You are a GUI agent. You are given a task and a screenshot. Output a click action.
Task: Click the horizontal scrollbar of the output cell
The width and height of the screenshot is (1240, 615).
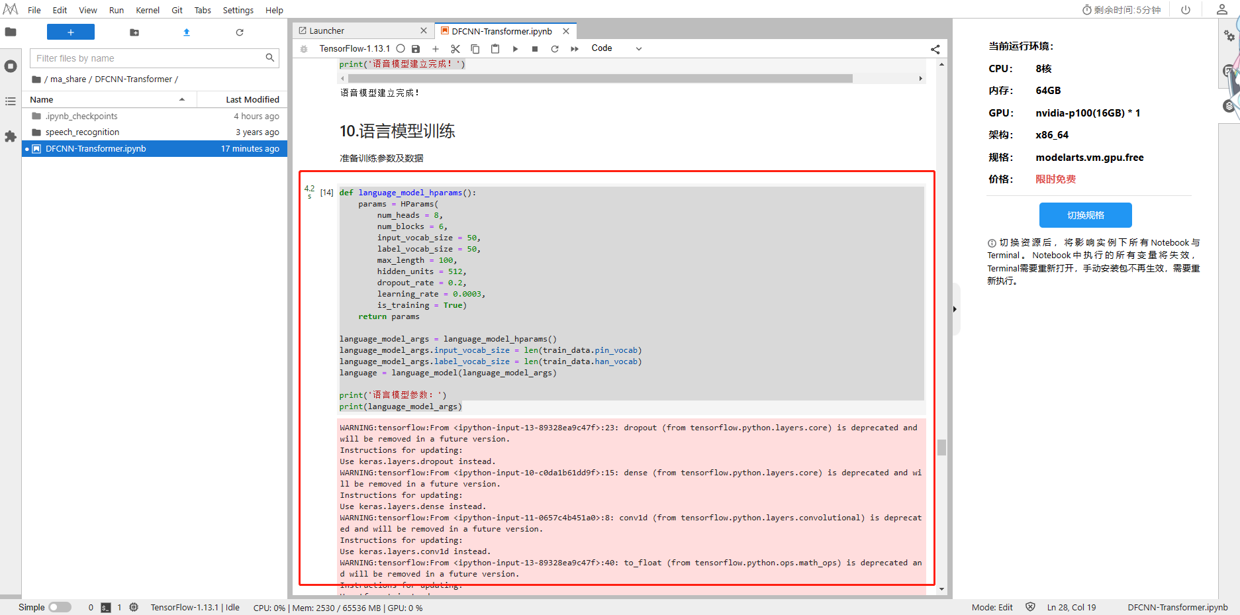tap(600, 78)
